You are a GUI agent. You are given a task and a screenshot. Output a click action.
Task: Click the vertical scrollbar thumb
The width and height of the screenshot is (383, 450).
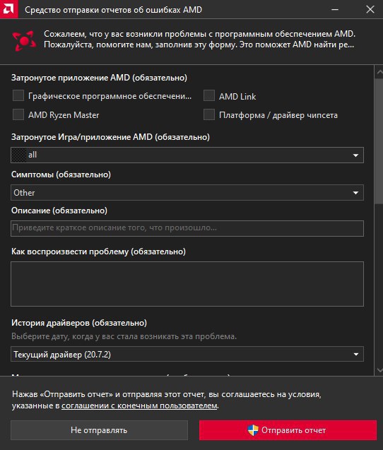coord(379,141)
